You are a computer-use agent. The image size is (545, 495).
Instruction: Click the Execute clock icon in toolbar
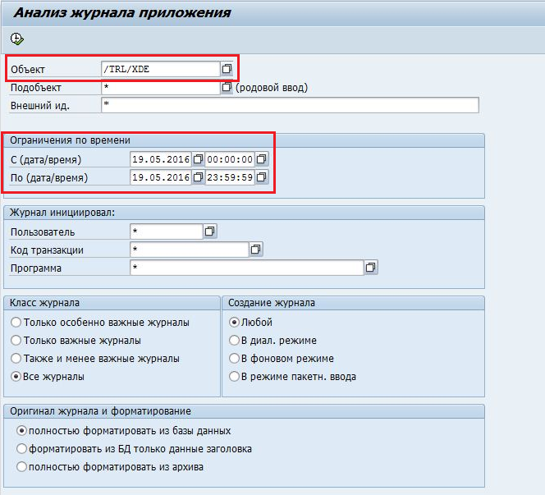tap(17, 39)
